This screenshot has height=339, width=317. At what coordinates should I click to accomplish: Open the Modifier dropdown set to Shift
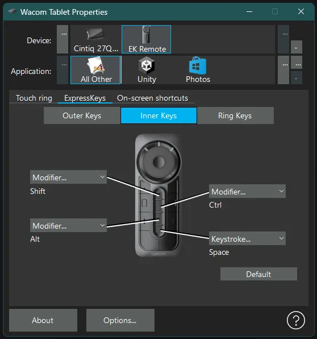68,177
